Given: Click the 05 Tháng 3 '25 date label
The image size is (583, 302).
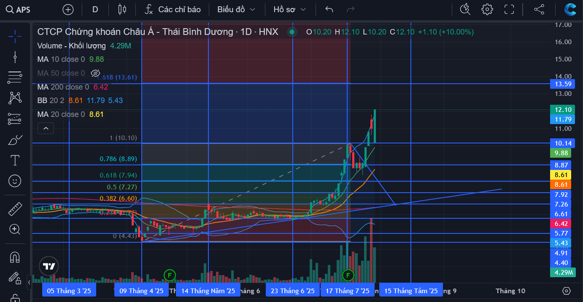Looking at the screenshot, I should pyautogui.click(x=69, y=291).
